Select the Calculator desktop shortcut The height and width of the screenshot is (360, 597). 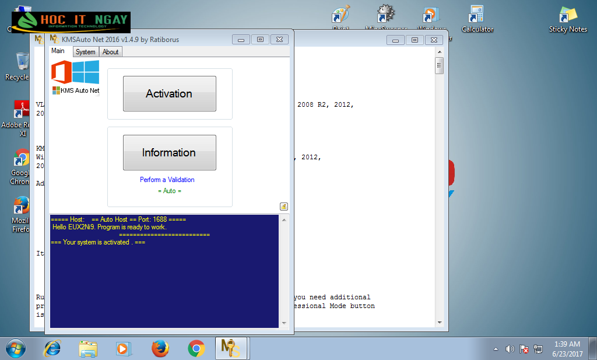pos(477,19)
